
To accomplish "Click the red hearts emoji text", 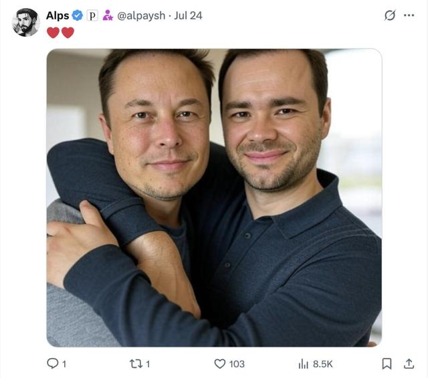I will (x=60, y=32).
